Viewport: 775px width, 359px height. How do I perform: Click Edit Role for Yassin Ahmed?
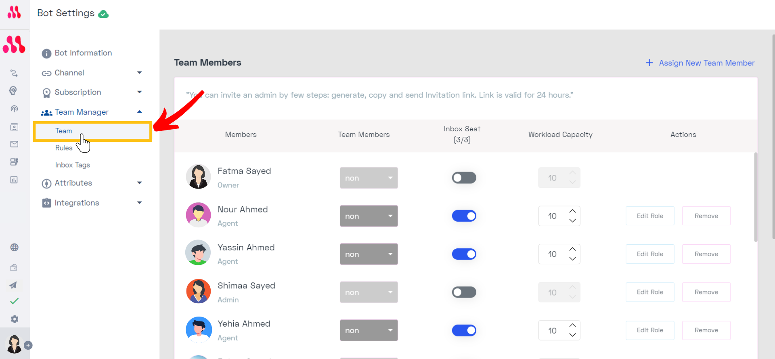pos(650,254)
